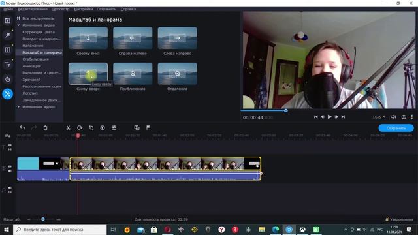Viewport: 418px width, 235px height.
Task: Open the color adjustments icon
Action: coord(103,128)
